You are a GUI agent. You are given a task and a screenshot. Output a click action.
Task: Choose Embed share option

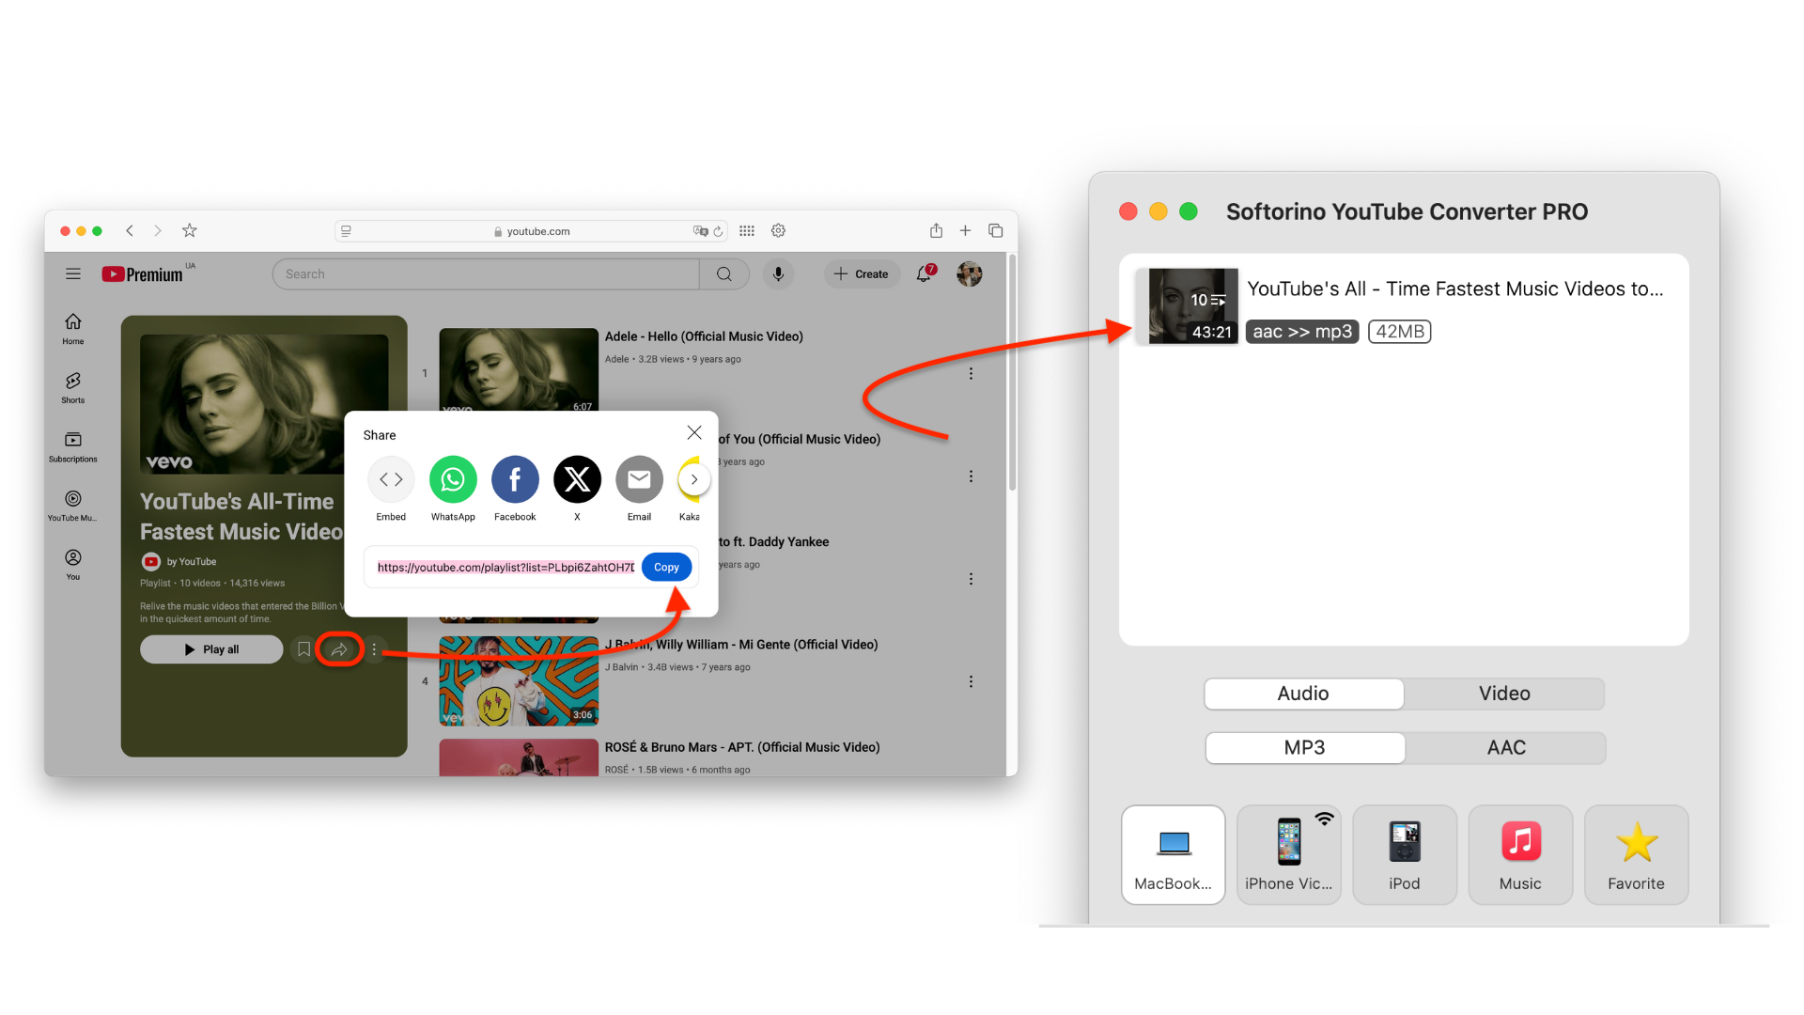[x=391, y=489]
